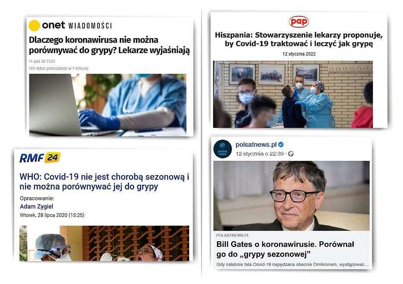Open the Bill Gates photo preview
403x284 pixels.
pyautogui.click(x=292, y=196)
